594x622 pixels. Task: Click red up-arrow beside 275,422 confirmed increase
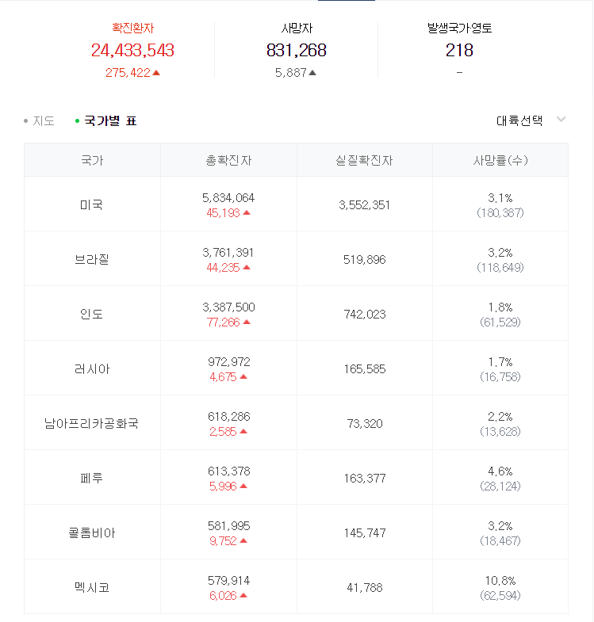(x=156, y=73)
